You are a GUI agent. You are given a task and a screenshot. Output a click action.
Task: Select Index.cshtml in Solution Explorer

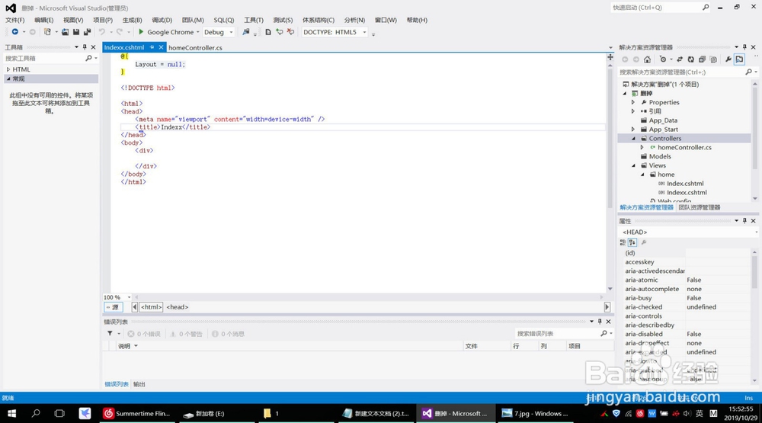click(685, 183)
